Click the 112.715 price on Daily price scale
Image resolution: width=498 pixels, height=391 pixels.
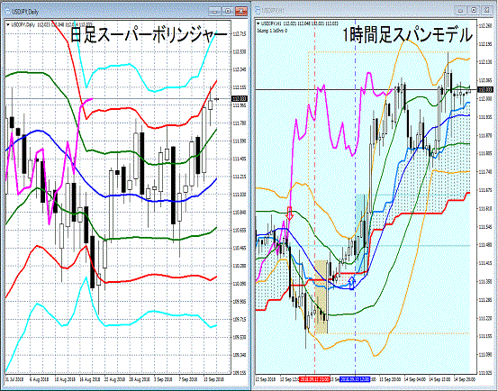[x=240, y=33]
